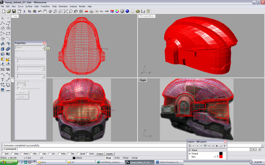Click Planar in the status bar

[126, 158]
